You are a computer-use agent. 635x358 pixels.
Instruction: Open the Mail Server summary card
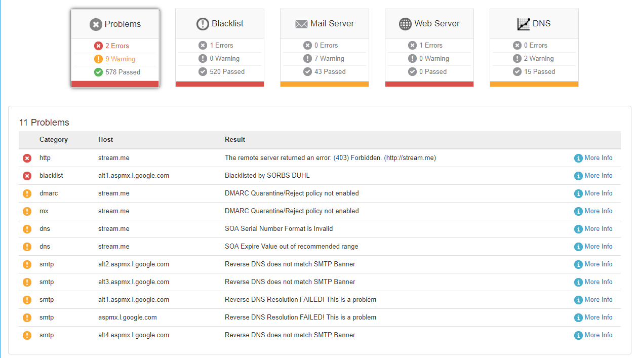(x=325, y=48)
